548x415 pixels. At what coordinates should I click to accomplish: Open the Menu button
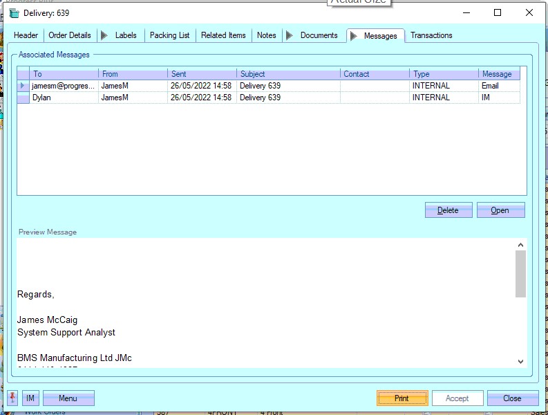68,398
